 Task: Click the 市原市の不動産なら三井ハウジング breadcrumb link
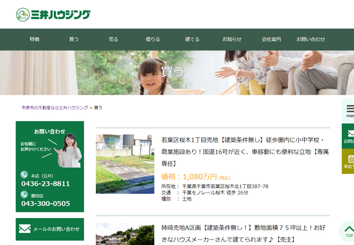pyautogui.click(x=54, y=107)
